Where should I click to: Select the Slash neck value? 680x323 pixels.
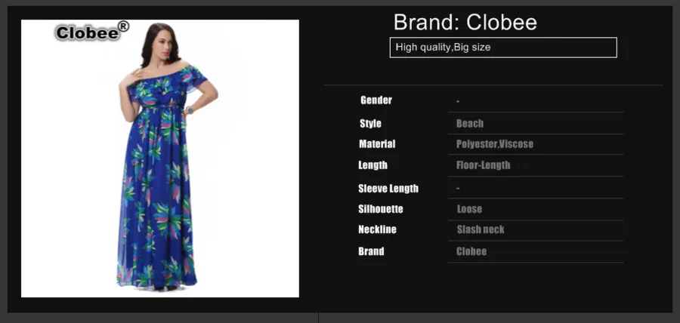481,229
